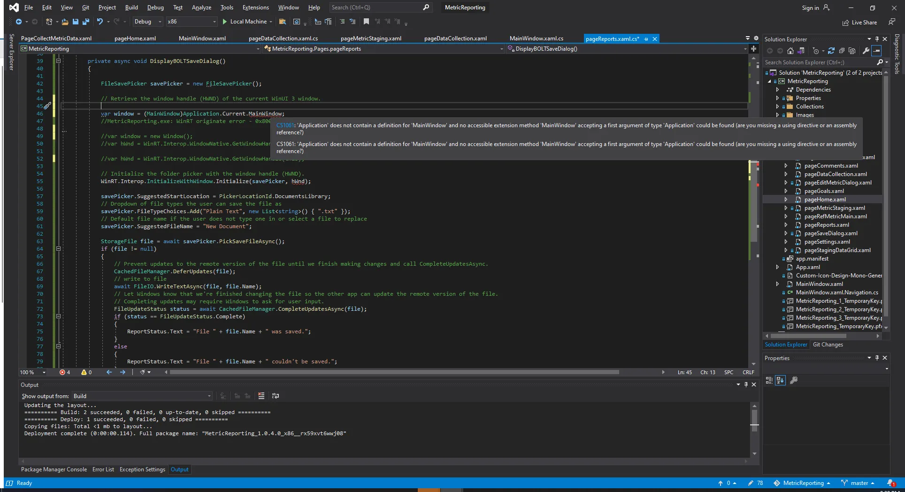Open the Extensions menu
Viewport: 905px width, 492px height.
(x=255, y=8)
